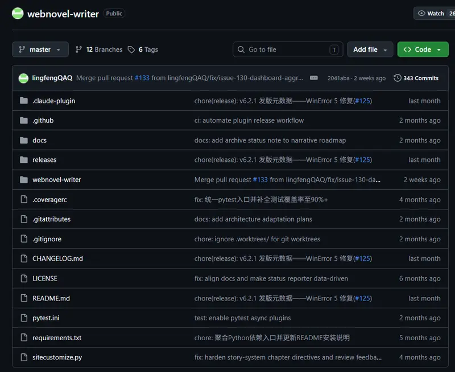Click the tag icon beside 6 Tags
Image resolution: width=455 pixels, height=372 pixels.
coord(131,49)
